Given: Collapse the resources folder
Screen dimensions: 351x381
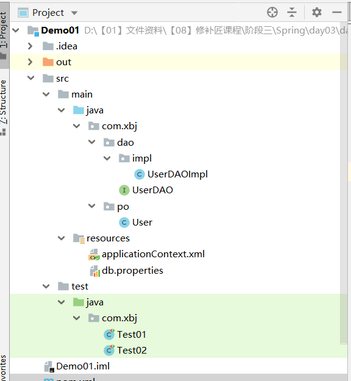Looking at the screenshot, I should 62,238.
